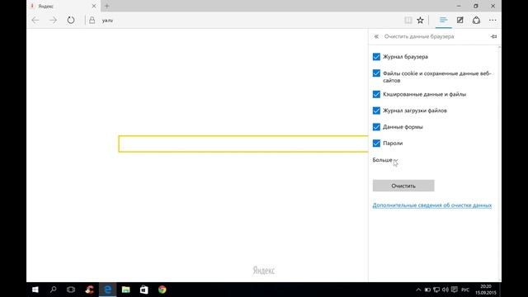Open File Explorer from taskbar

pyautogui.click(x=125, y=290)
